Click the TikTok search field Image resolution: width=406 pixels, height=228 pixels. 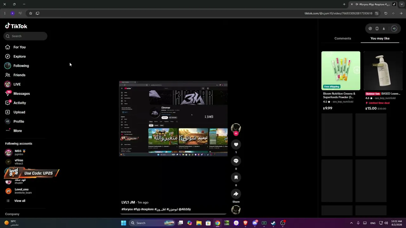tap(25, 36)
